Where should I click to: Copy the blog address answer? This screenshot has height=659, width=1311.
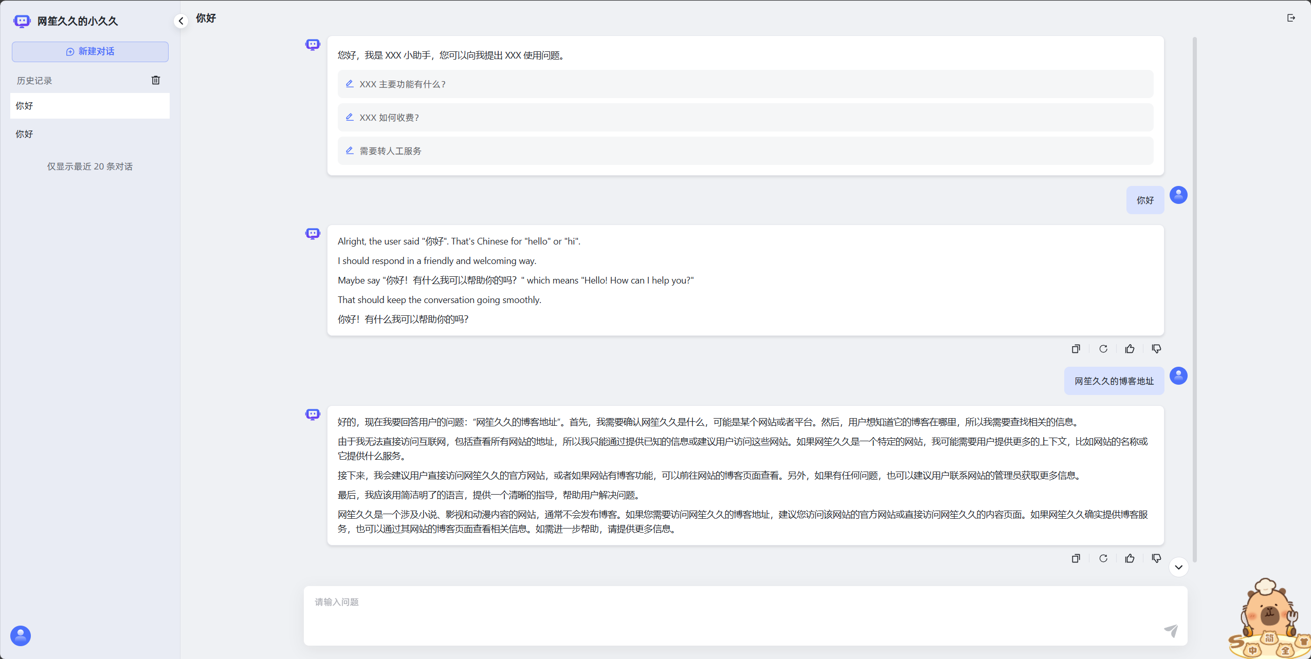[1076, 558]
